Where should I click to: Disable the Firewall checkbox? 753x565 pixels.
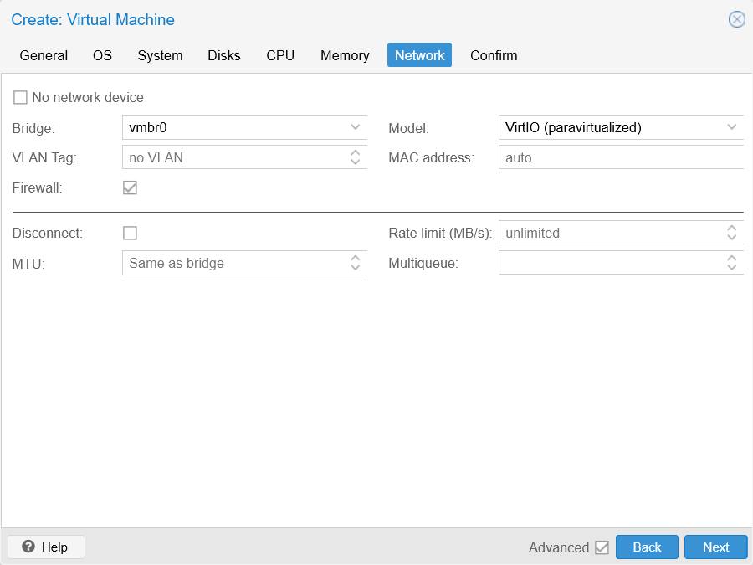click(x=130, y=187)
